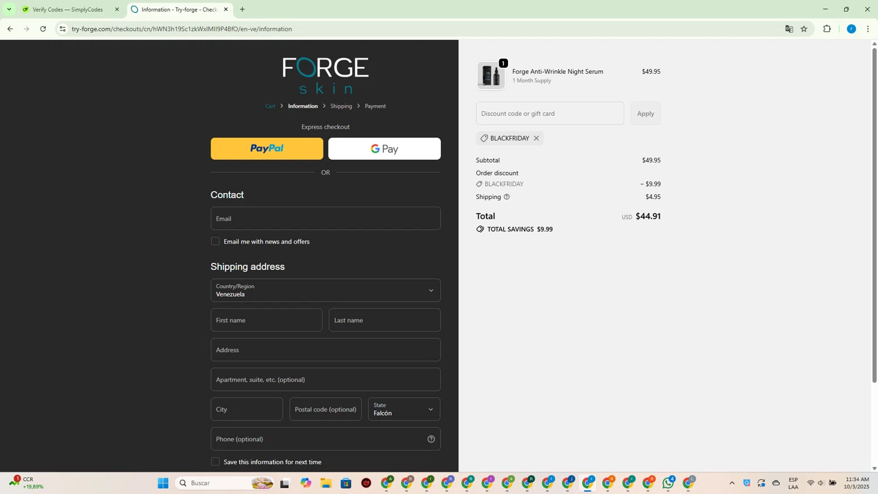Image resolution: width=878 pixels, height=494 pixels.
Task: Click the Apartment, suite, etc. field
Action: coord(325,379)
